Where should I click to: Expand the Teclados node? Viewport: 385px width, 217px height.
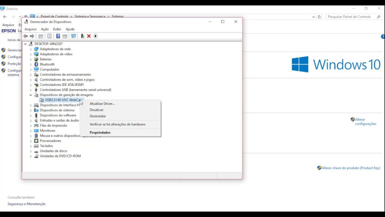point(31,146)
